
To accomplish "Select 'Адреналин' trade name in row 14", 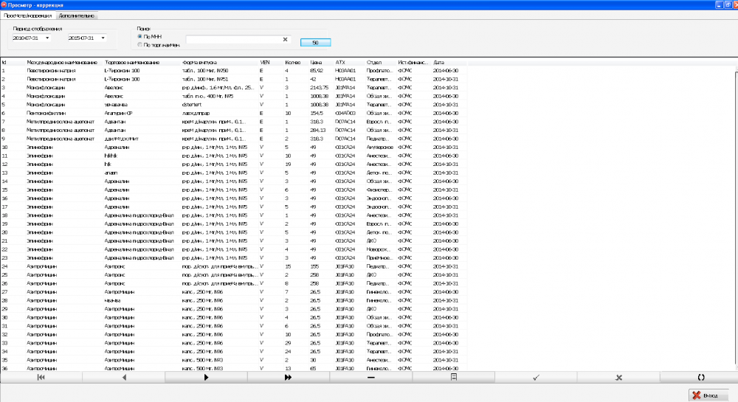I will pyautogui.click(x=117, y=181).
